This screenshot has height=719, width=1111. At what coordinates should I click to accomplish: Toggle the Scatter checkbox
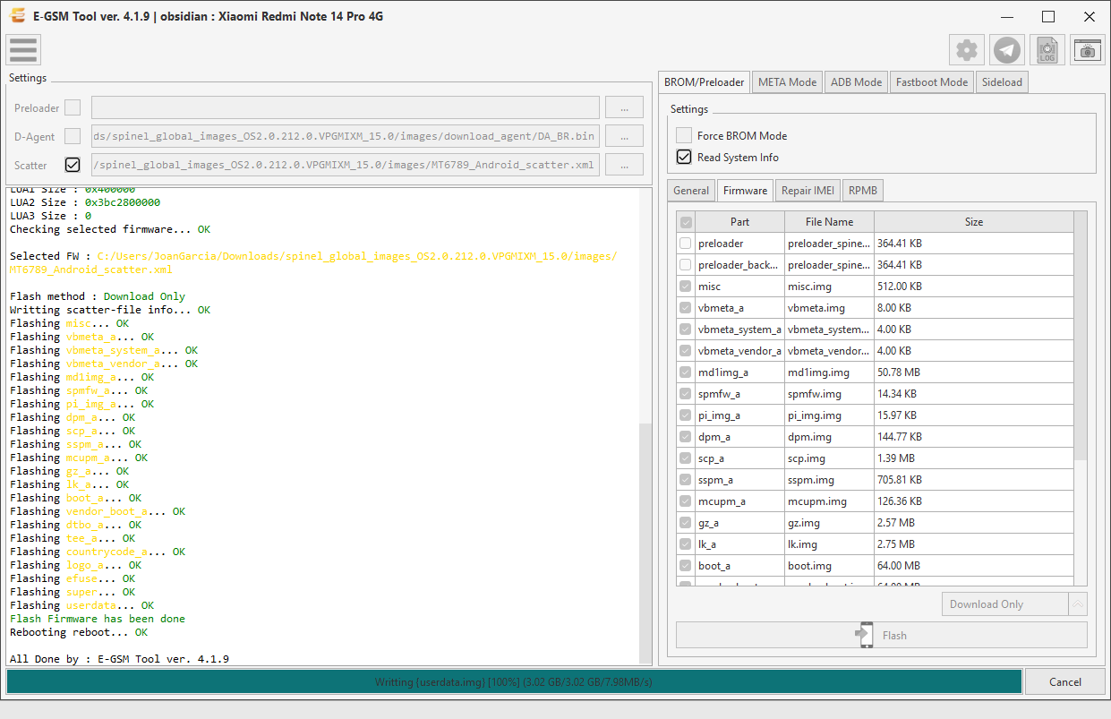[x=73, y=165]
